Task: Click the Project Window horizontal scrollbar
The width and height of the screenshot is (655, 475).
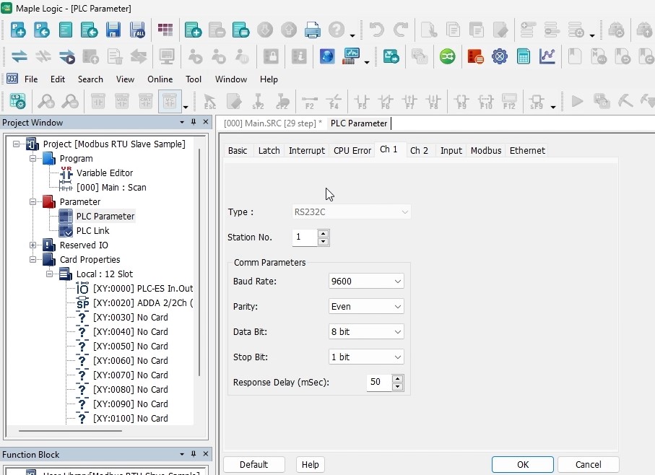Action: click(70, 431)
